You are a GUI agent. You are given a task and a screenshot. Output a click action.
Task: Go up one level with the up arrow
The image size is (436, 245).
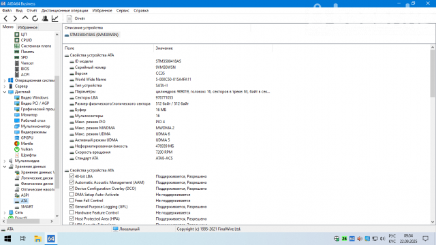click(x=25, y=18)
